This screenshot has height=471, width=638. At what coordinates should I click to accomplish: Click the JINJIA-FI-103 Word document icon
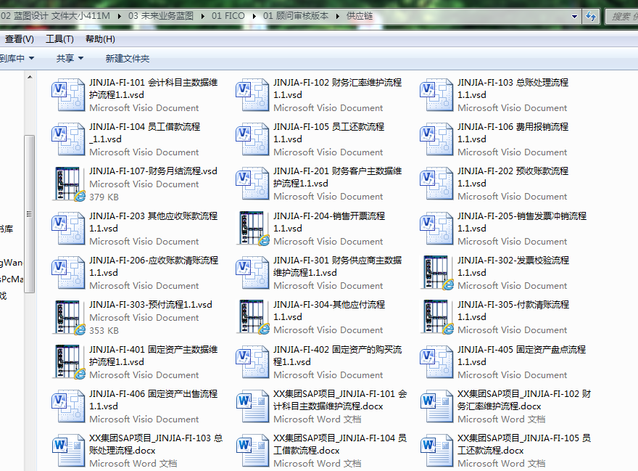[x=68, y=450]
